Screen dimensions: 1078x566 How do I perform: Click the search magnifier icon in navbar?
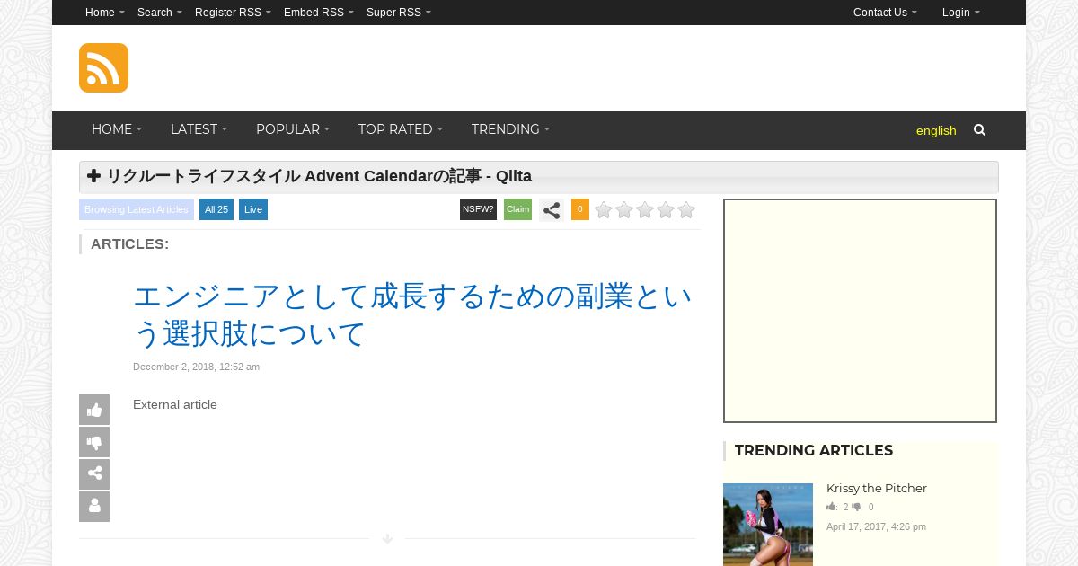(979, 130)
